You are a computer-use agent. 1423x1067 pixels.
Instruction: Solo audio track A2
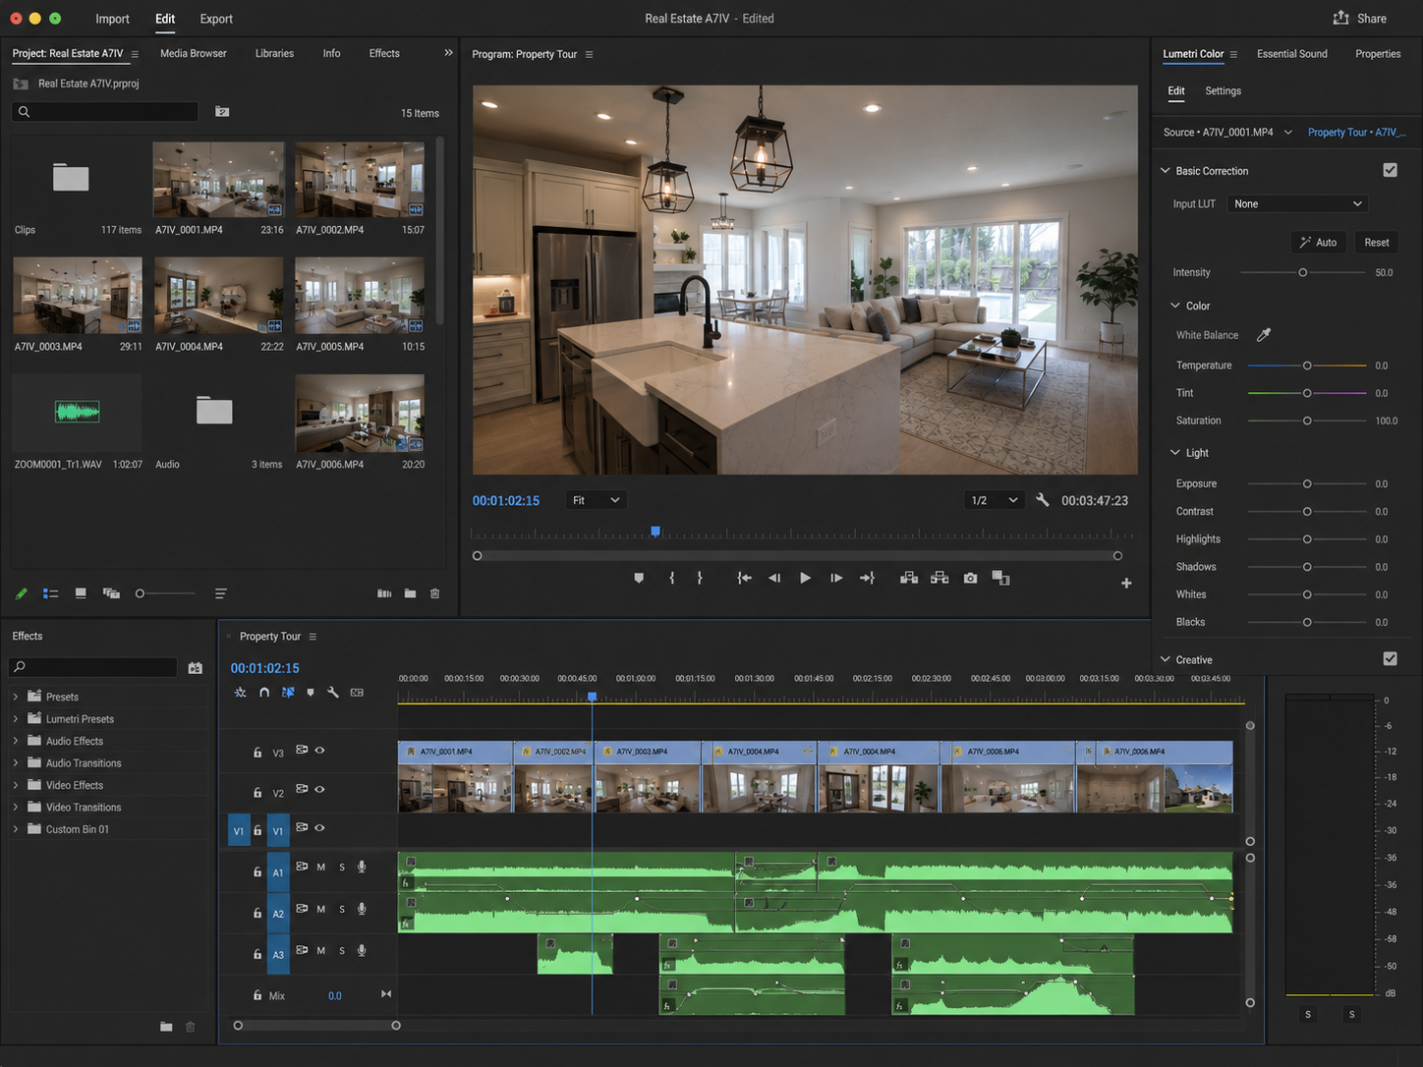coord(342,910)
